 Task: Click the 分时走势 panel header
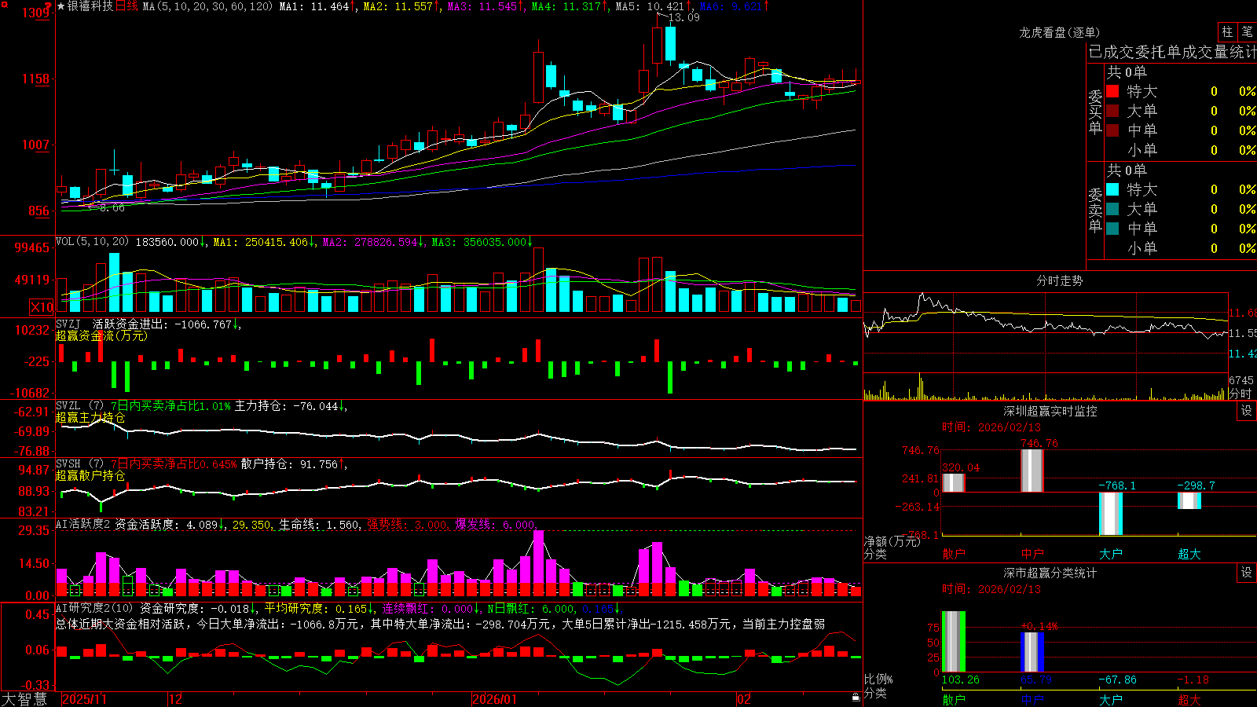1059,280
